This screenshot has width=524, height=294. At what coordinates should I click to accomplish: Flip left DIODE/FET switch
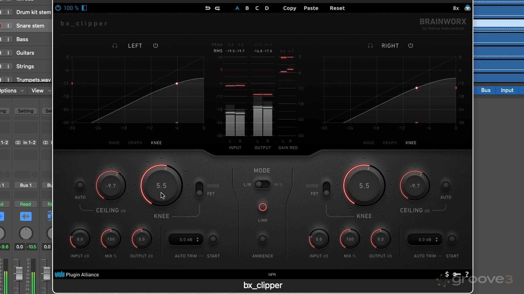click(x=200, y=189)
